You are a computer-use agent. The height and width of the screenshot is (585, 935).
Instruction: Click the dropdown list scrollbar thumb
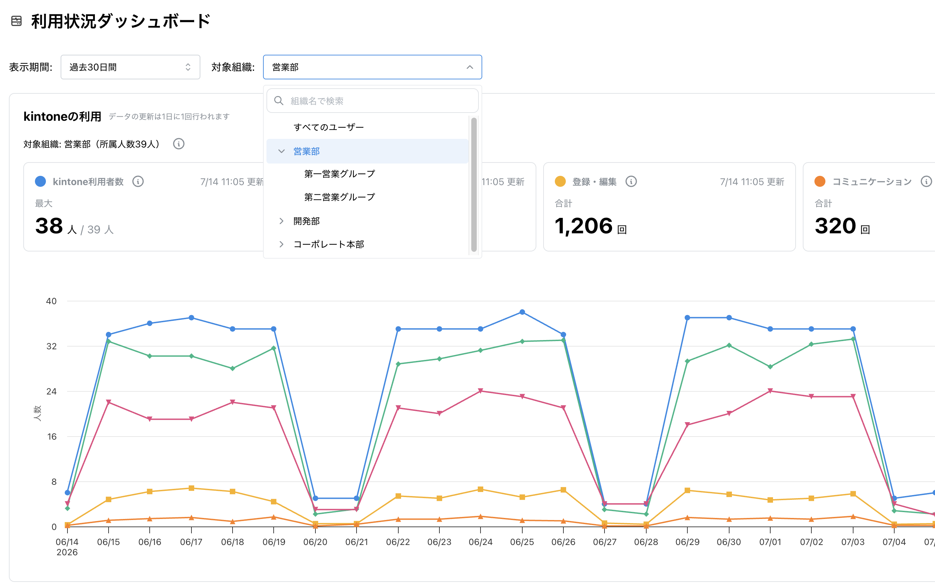pos(474,185)
